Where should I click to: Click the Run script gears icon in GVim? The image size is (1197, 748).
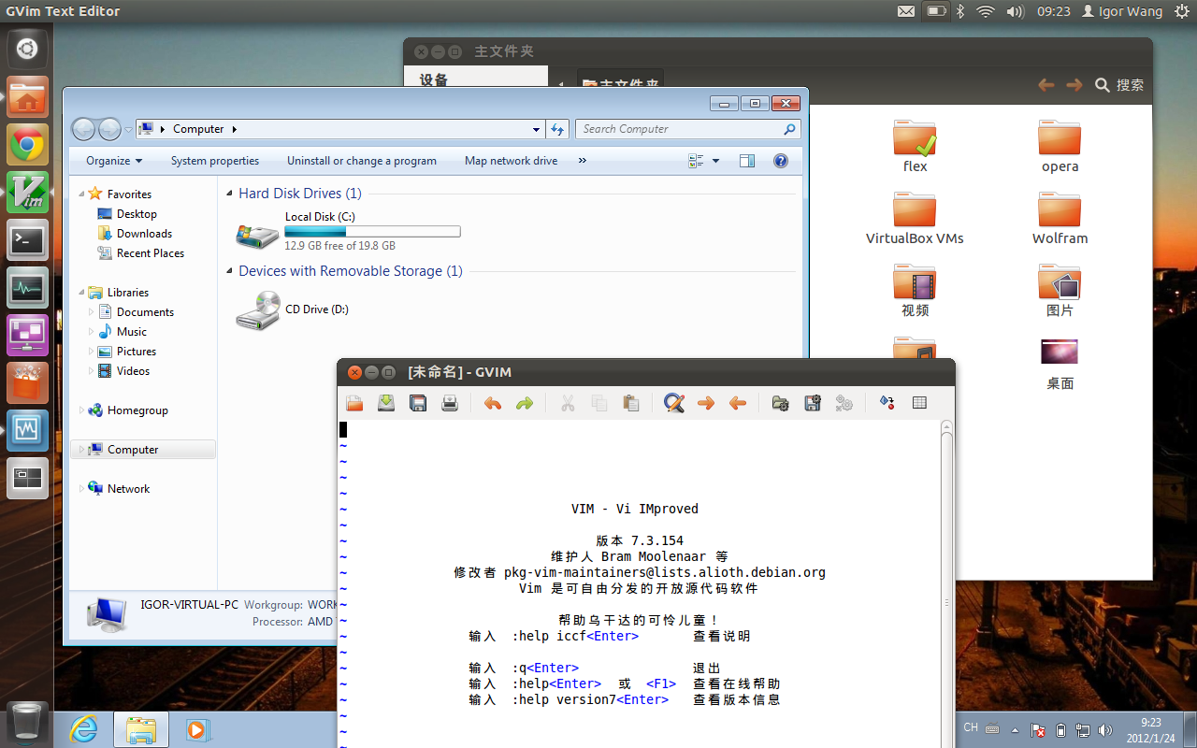[844, 403]
